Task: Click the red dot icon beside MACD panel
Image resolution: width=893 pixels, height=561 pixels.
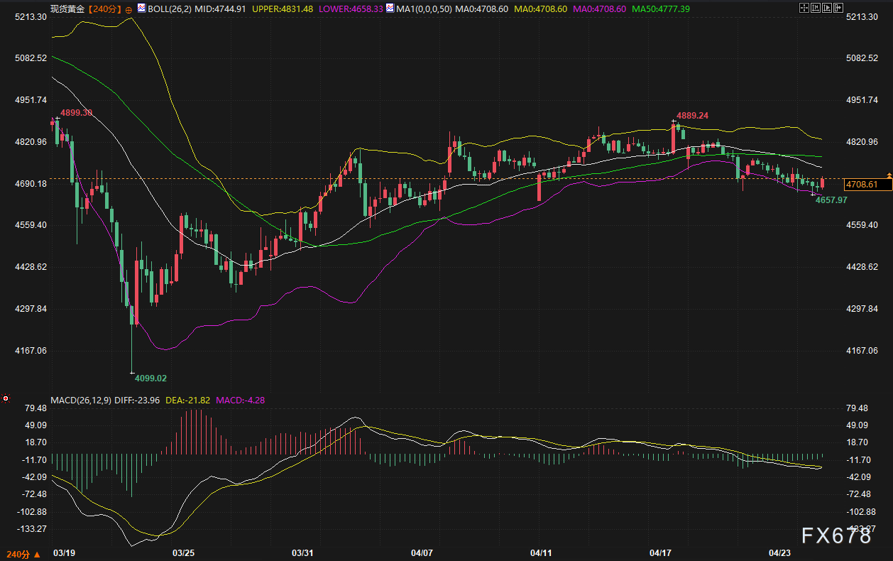Action: pyautogui.click(x=6, y=400)
